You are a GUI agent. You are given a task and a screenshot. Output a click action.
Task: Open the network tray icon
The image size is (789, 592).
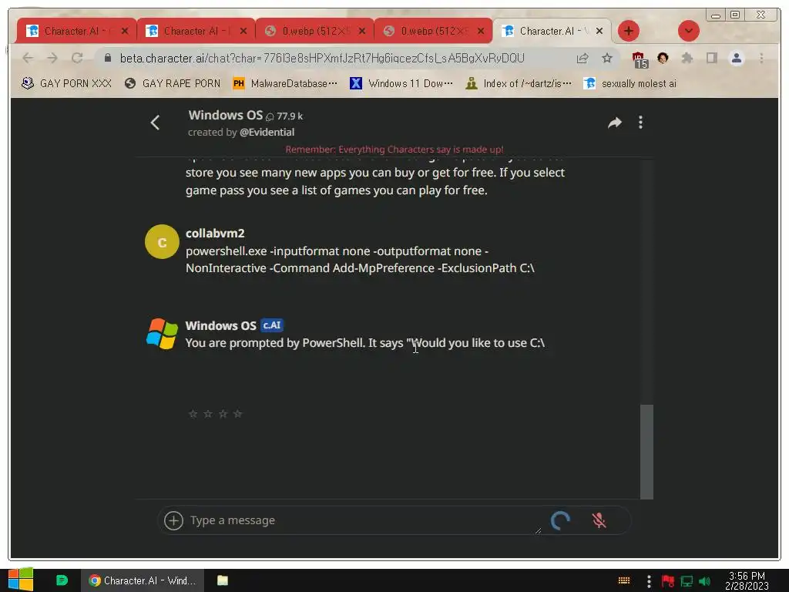687,581
